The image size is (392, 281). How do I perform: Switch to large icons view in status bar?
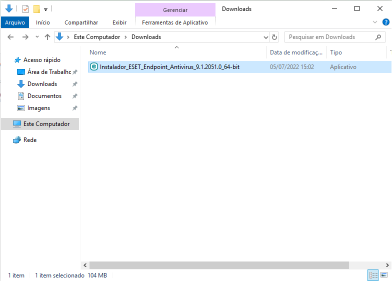[384, 275]
